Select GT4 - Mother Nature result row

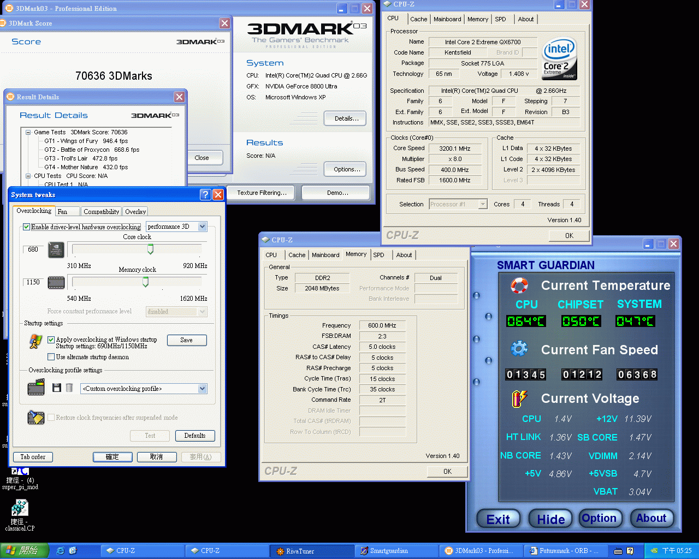(x=86, y=167)
